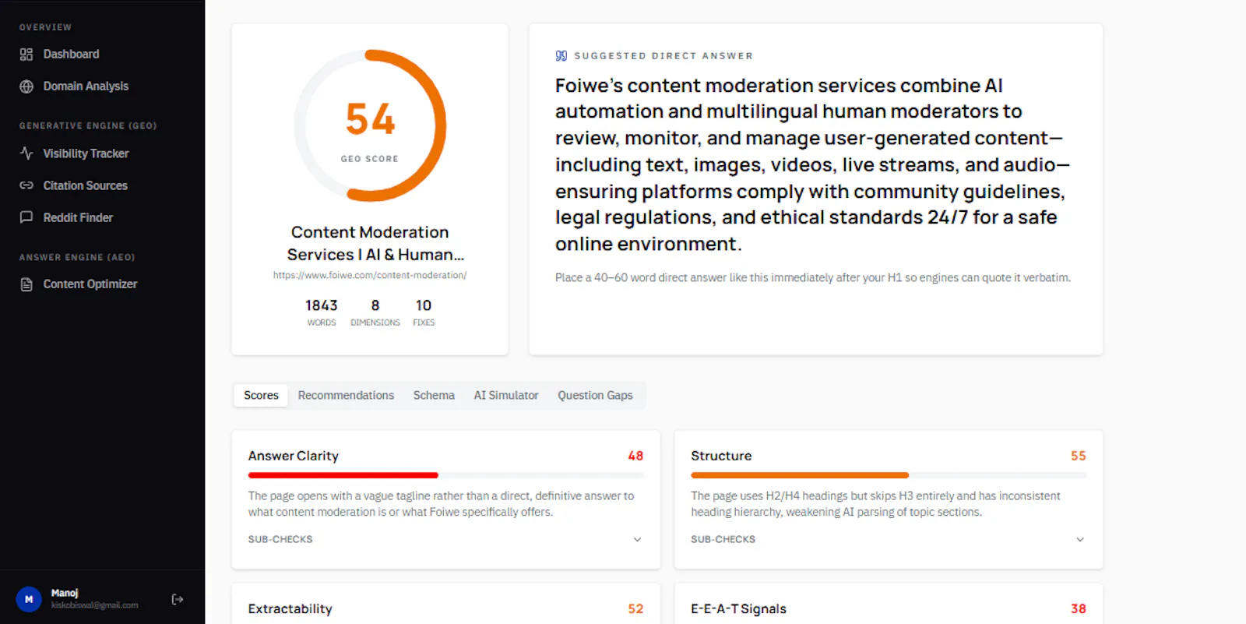Click the Reddit Finder chat icon
The image size is (1246, 624).
pyautogui.click(x=26, y=217)
